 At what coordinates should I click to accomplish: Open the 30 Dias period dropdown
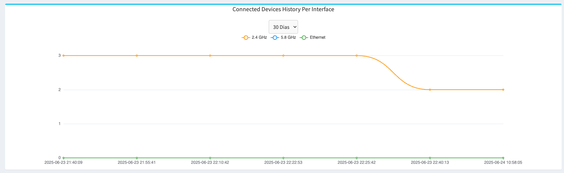click(283, 27)
